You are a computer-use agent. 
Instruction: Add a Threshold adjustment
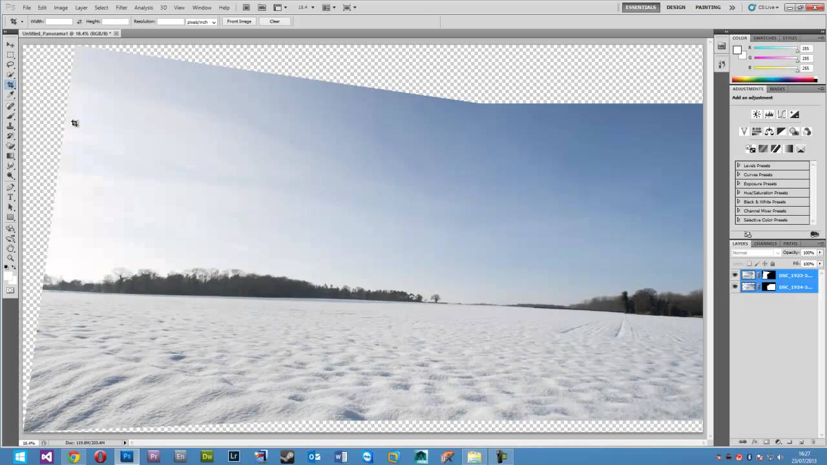[775, 149]
